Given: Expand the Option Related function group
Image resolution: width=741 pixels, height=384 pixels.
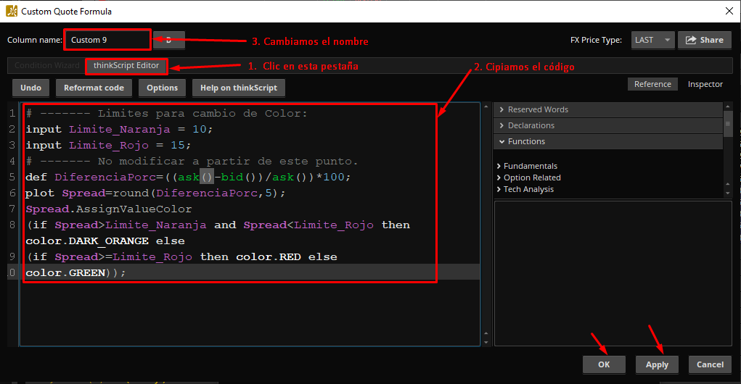Looking at the screenshot, I should click(x=528, y=178).
